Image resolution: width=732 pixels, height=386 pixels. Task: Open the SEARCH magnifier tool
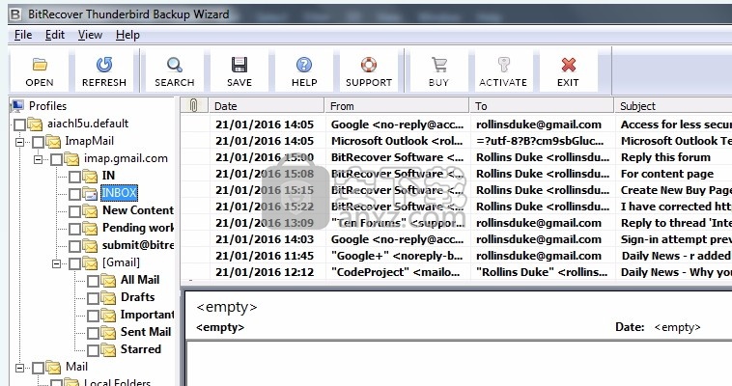[175, 65]
